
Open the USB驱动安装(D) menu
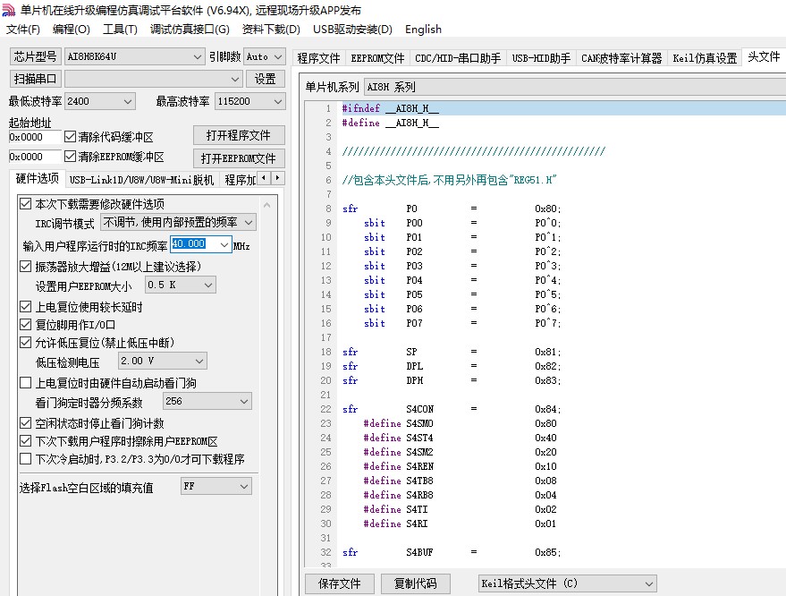[x=352, y=30]
